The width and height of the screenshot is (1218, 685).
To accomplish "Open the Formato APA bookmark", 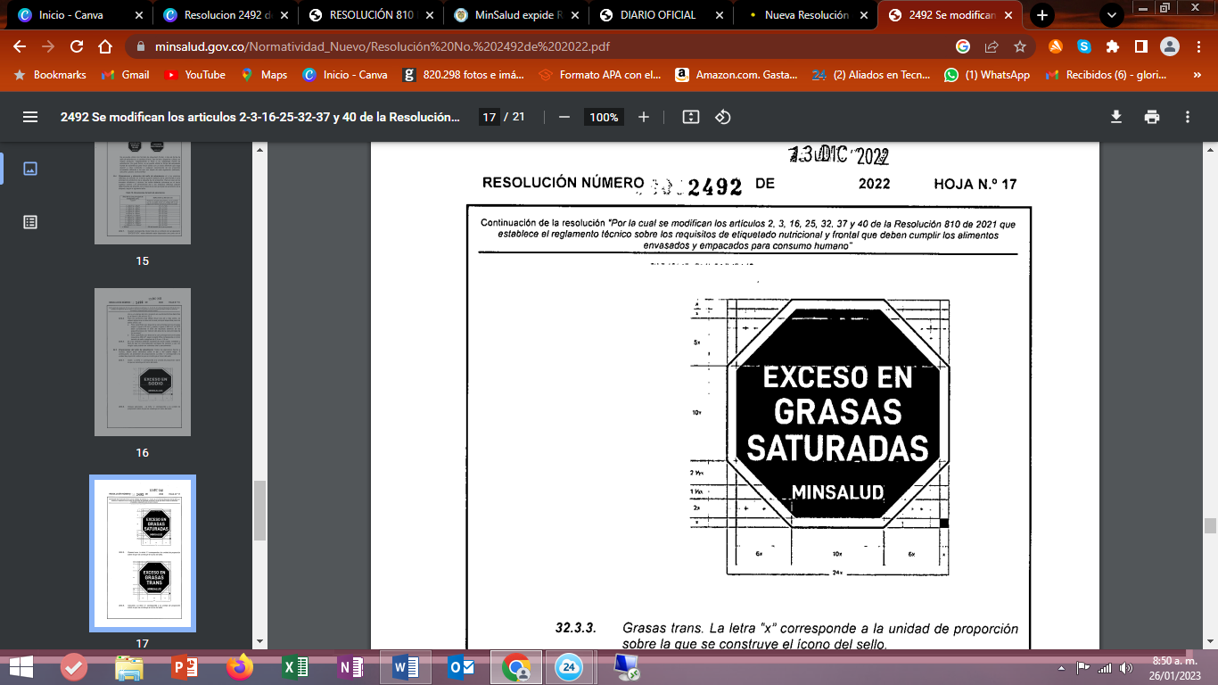I will click(600, 75).
